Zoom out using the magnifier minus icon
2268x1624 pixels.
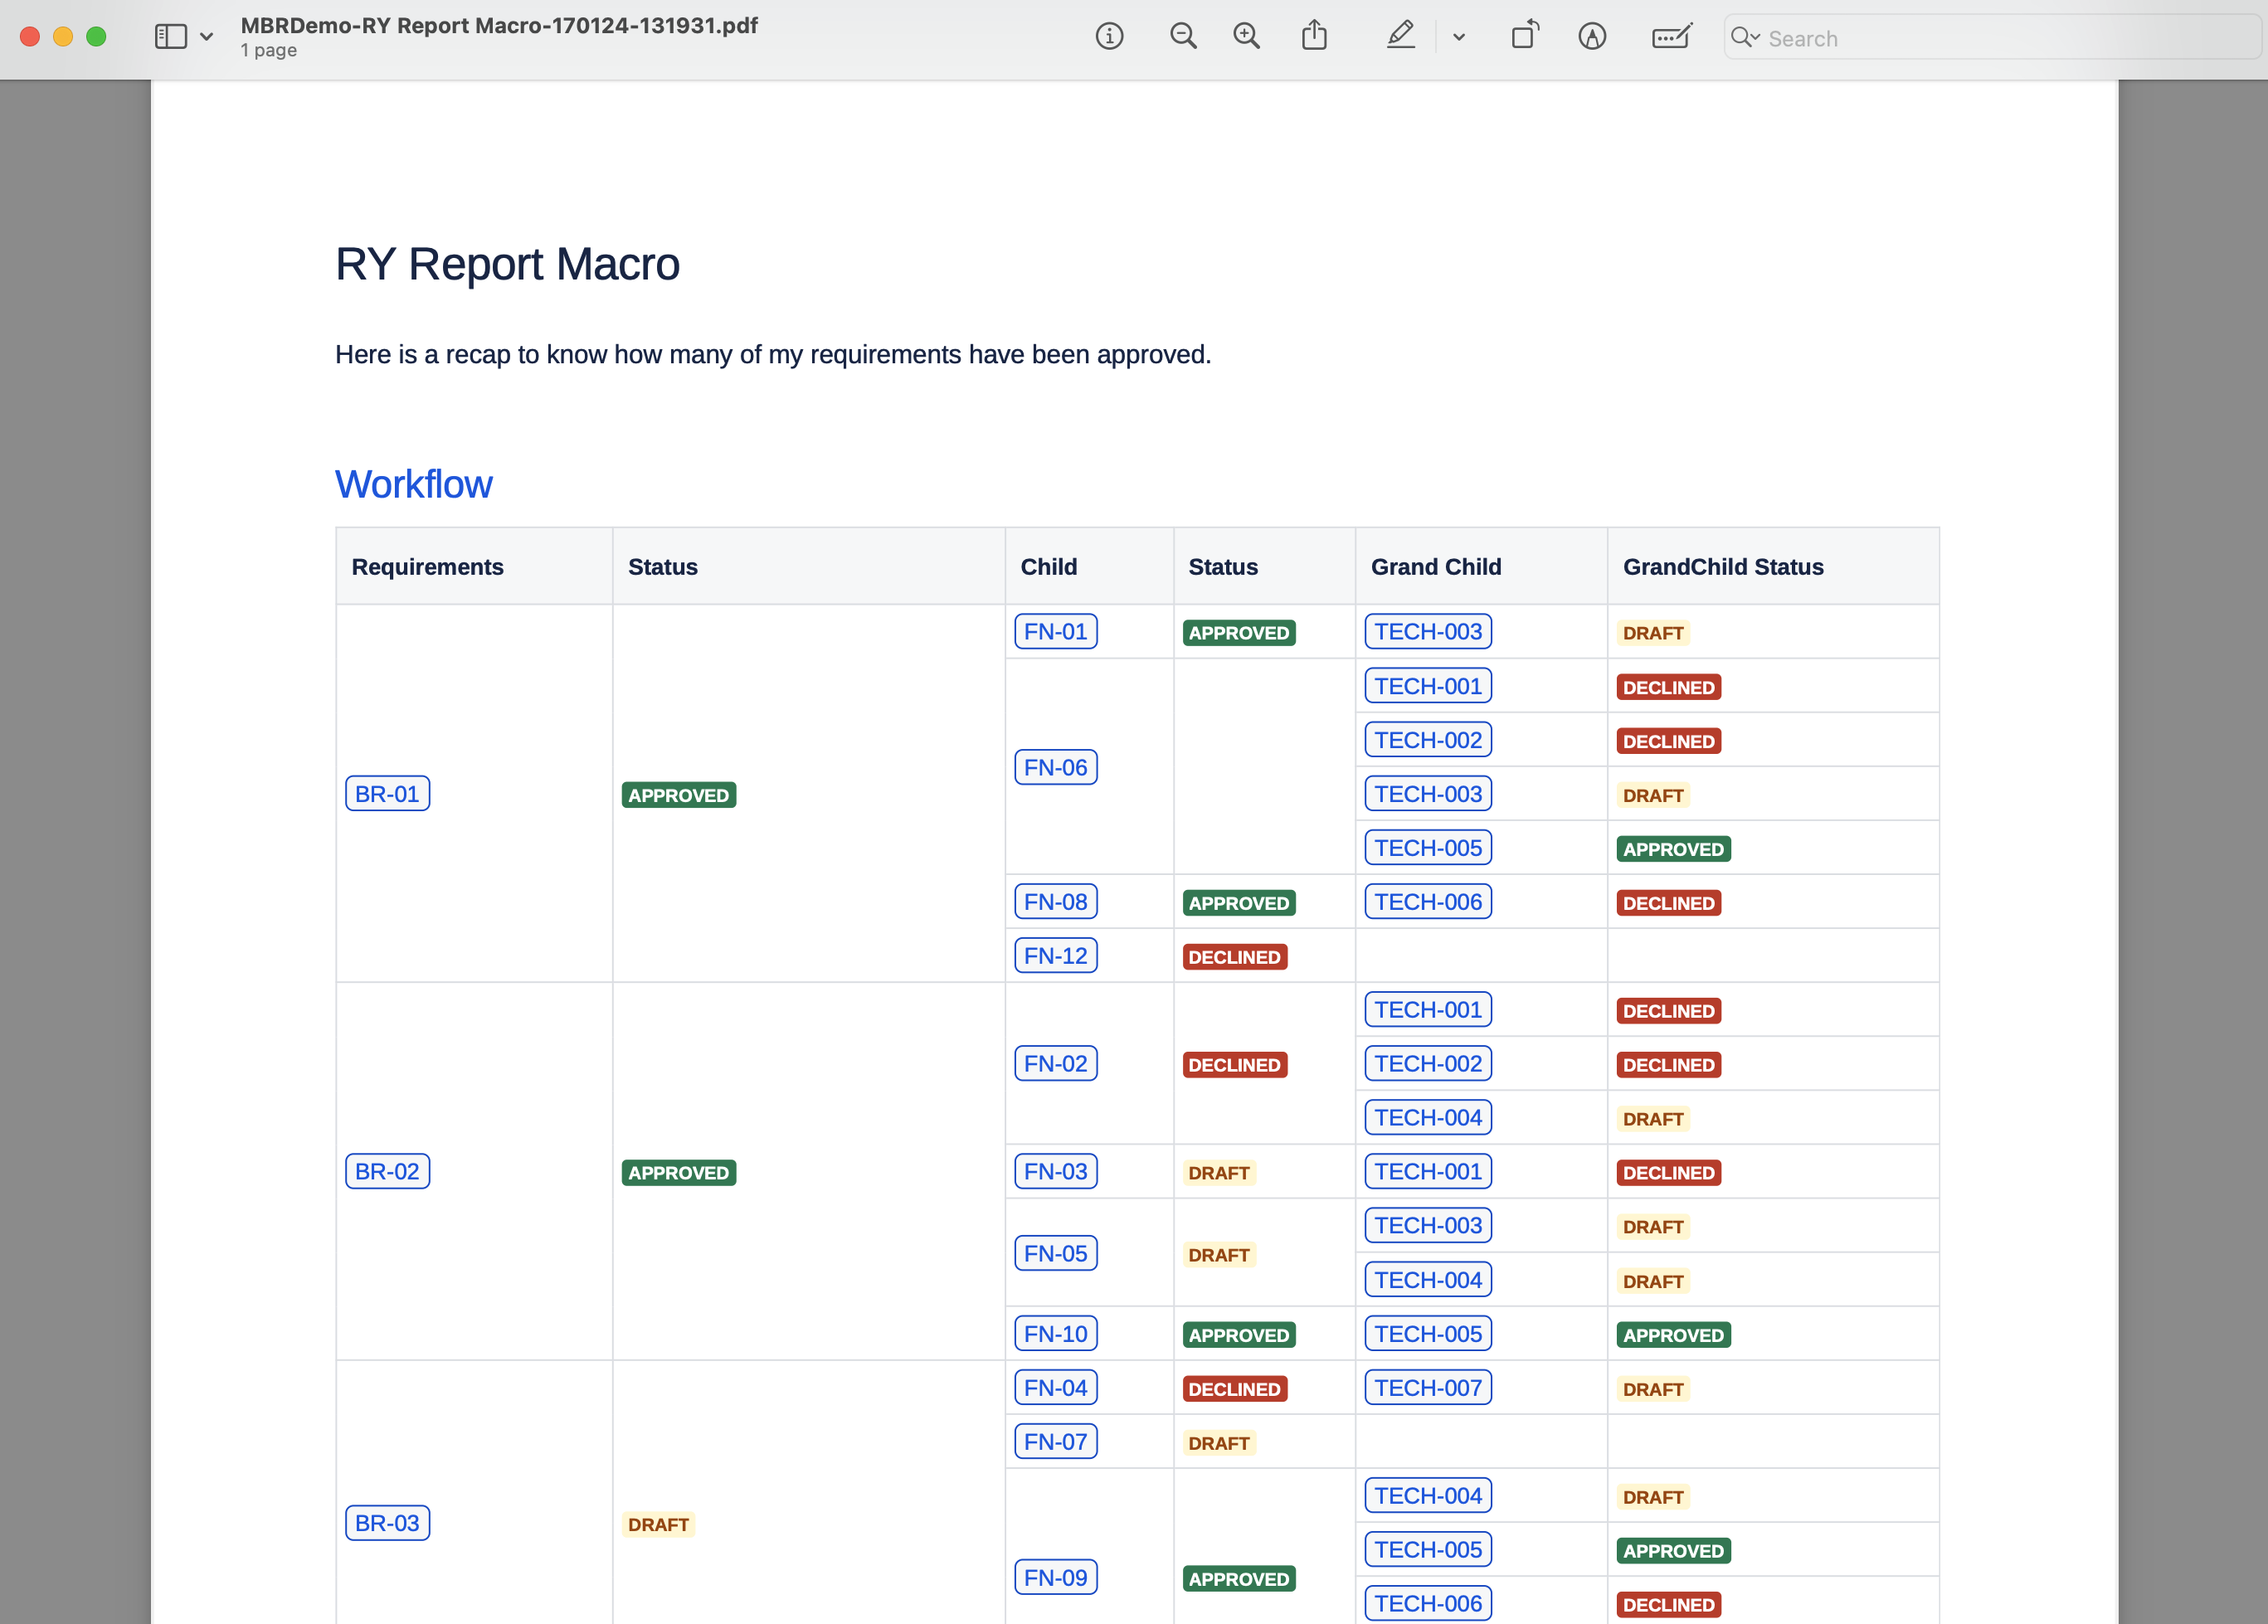click(x=1183, y=37)
